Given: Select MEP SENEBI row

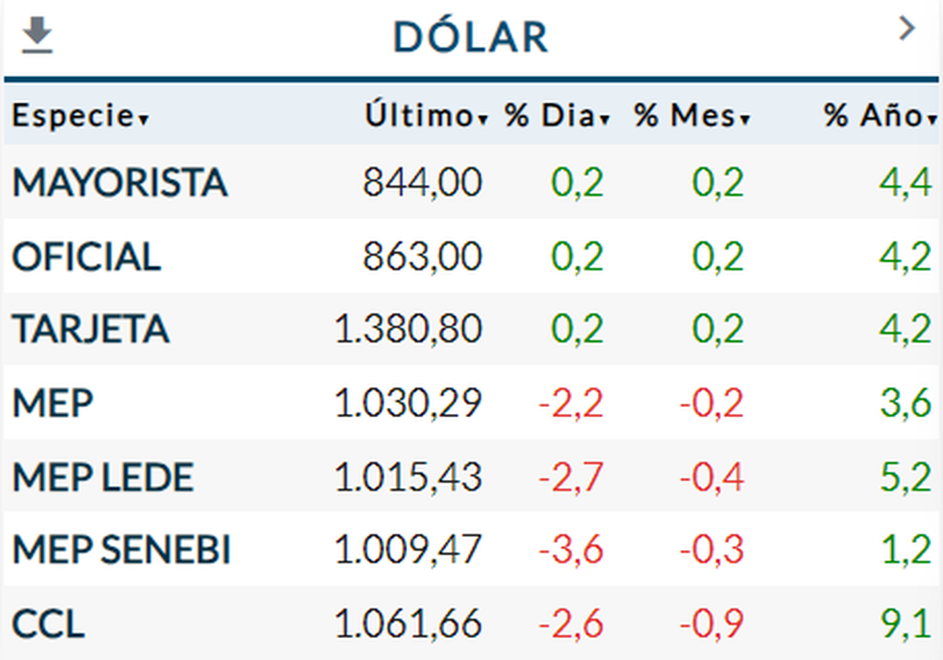Looking at the screenshot, I should [121, 551].
